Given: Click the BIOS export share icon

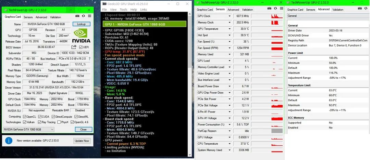Looking at the screenshot, I should [74, 47].
